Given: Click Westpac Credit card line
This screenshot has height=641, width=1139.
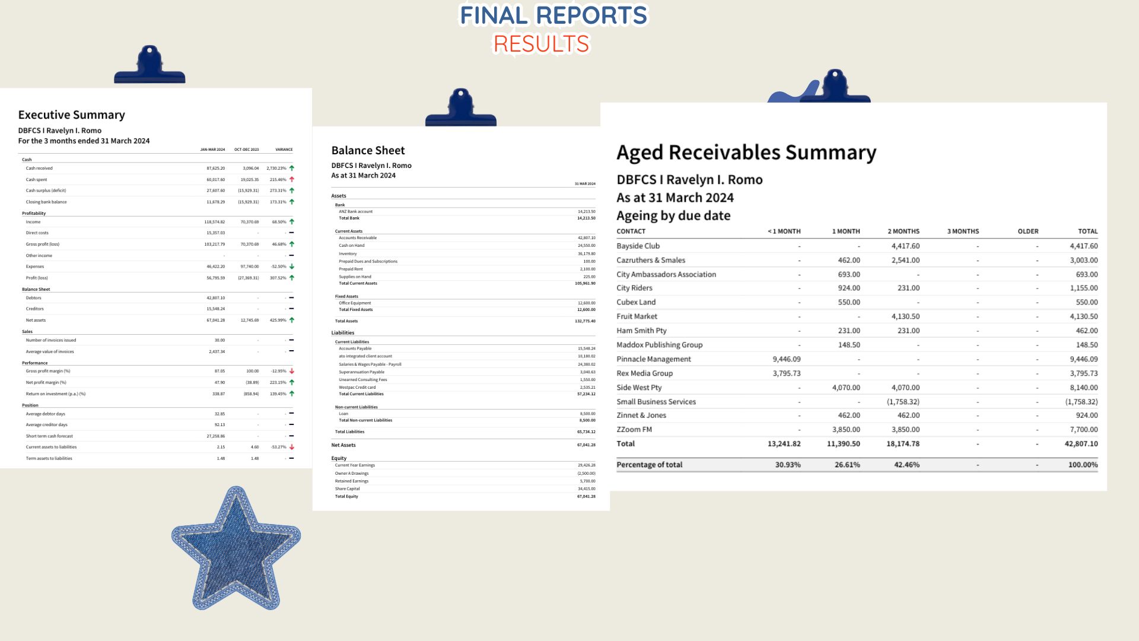Looking at the screenshot, I should coord(466,387).
